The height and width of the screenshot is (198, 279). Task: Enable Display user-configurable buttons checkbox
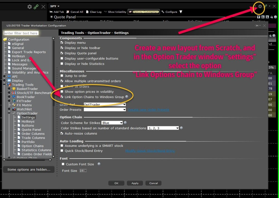pos(62,58)
